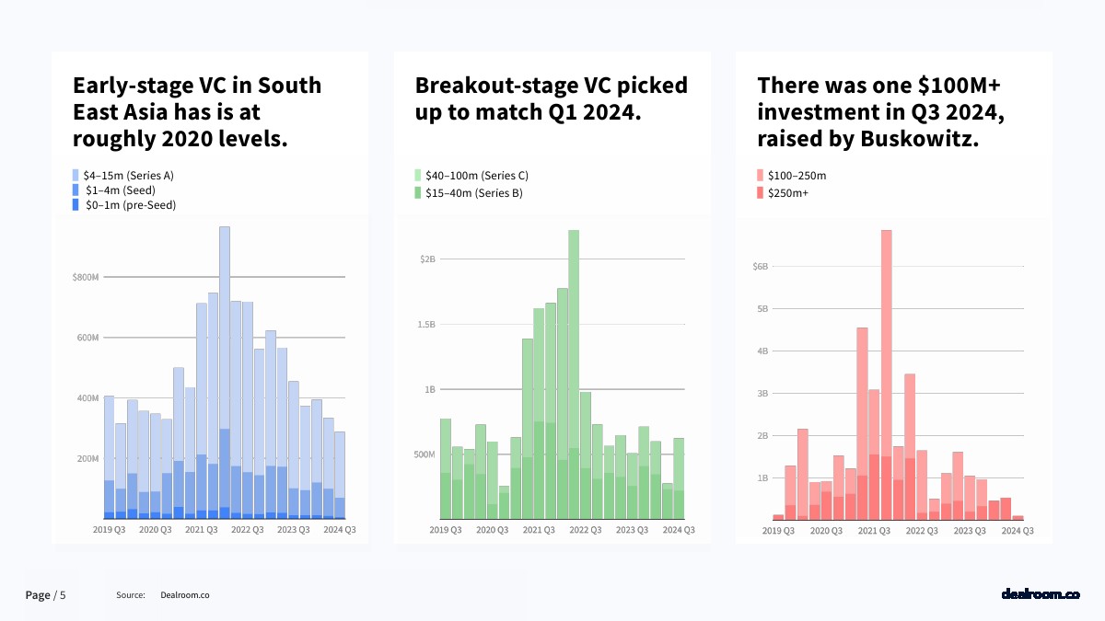Click the $15–40m (Series B) legend swatch
The height and width of the screenshot is (621, 1105).
click(x=418, y=193)
